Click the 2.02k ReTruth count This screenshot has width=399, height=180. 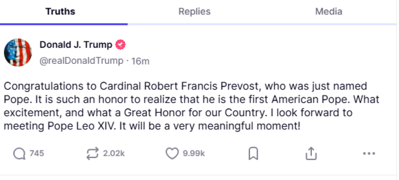pos(114,153)
